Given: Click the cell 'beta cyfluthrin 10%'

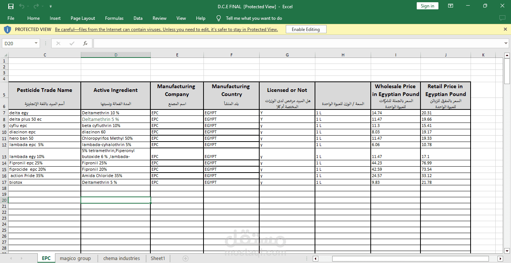Looking at the screenshot, I should coord(116,126).
